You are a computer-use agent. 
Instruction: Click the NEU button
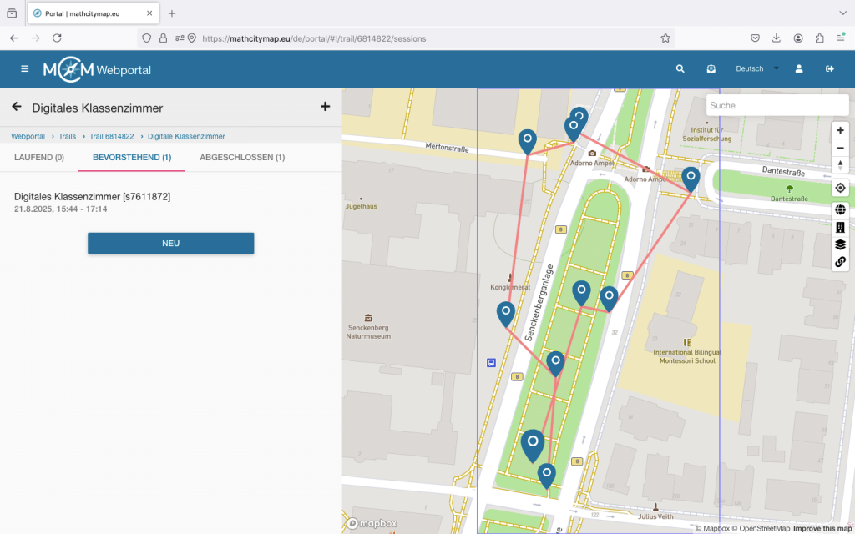click(170, 244)
